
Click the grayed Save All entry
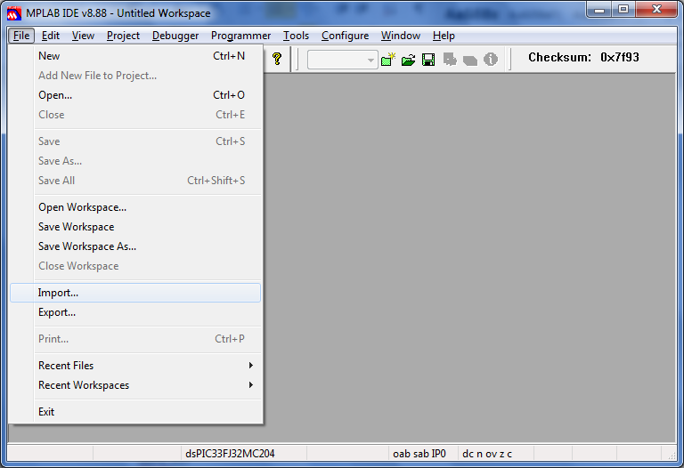click(x=135, y=181)
